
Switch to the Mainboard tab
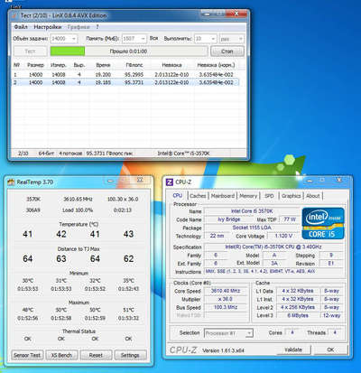pos(223,196)
